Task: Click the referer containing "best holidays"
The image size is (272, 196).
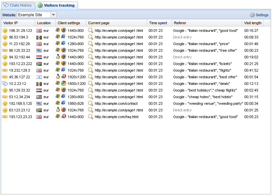Action: (205, 90)
